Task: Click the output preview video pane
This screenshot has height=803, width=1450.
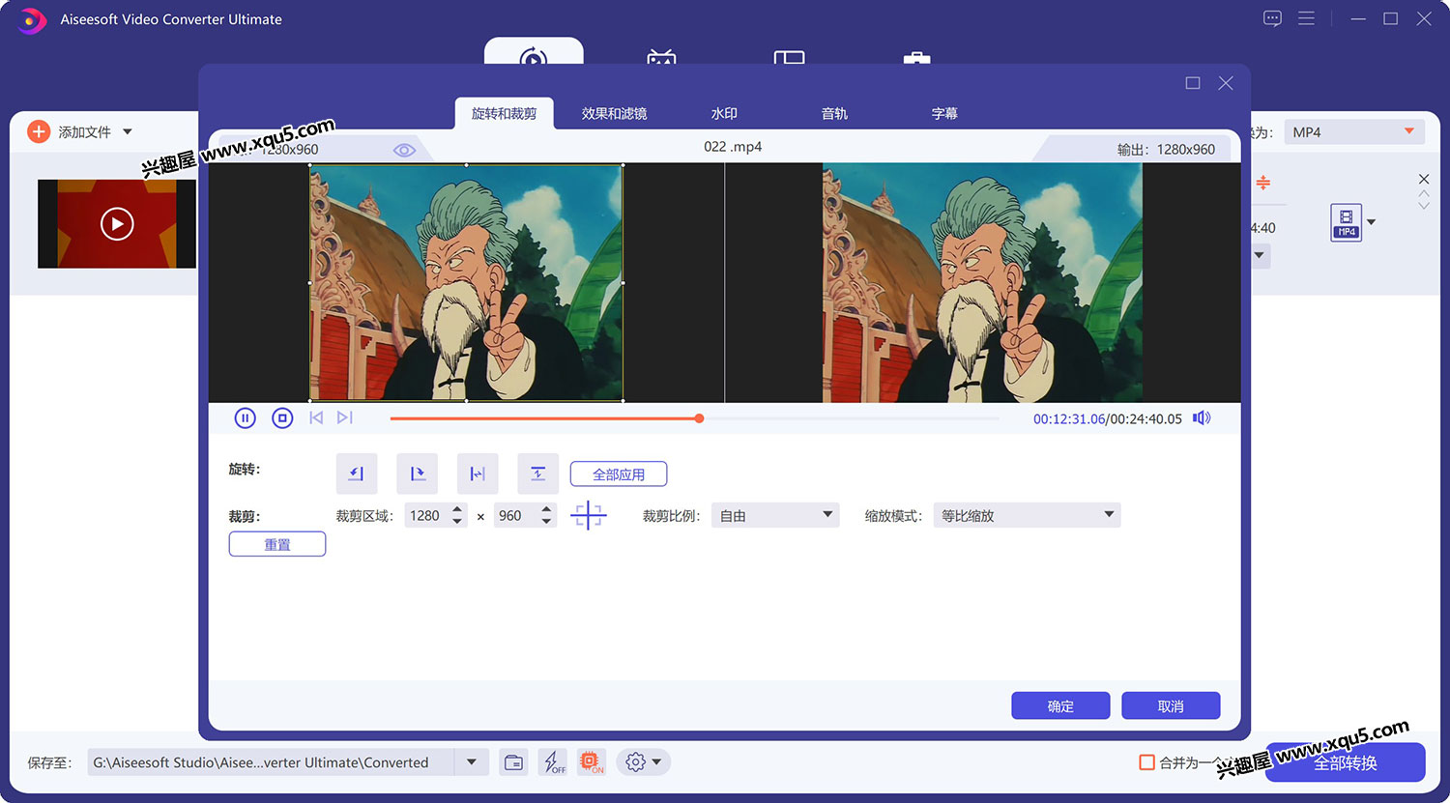Action: tap(982, 282)
